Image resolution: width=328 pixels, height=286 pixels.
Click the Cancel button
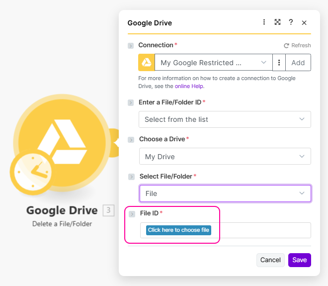click(x=270, y=260)
